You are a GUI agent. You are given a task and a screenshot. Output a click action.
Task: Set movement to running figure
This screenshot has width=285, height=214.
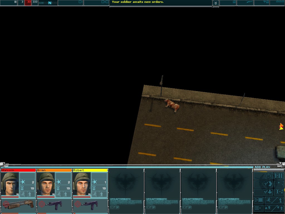click(x=270, y=200)
